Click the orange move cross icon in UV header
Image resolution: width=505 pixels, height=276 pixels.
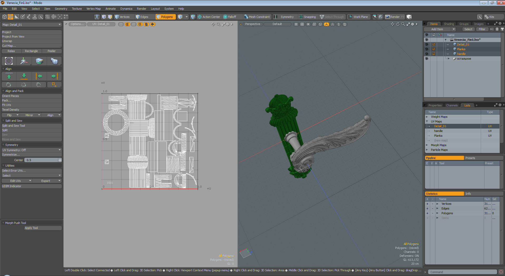pos(153,24)
